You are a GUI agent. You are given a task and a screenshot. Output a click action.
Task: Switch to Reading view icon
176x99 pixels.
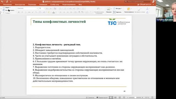[120, 97]
